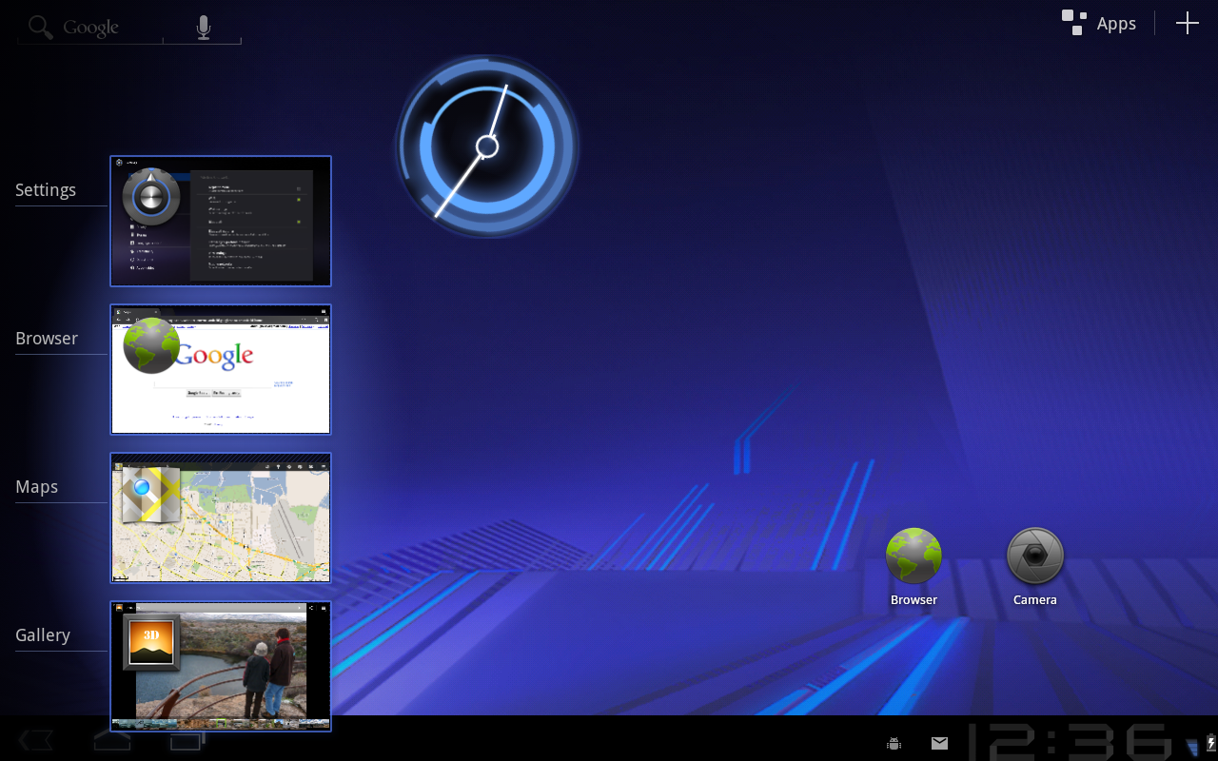The width and height of the screenshot is (1218, 761).
Task: Switch to the Maps recent app preview
Action: point(221,517)
